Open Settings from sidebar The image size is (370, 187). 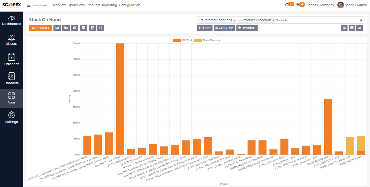point(12,118)
